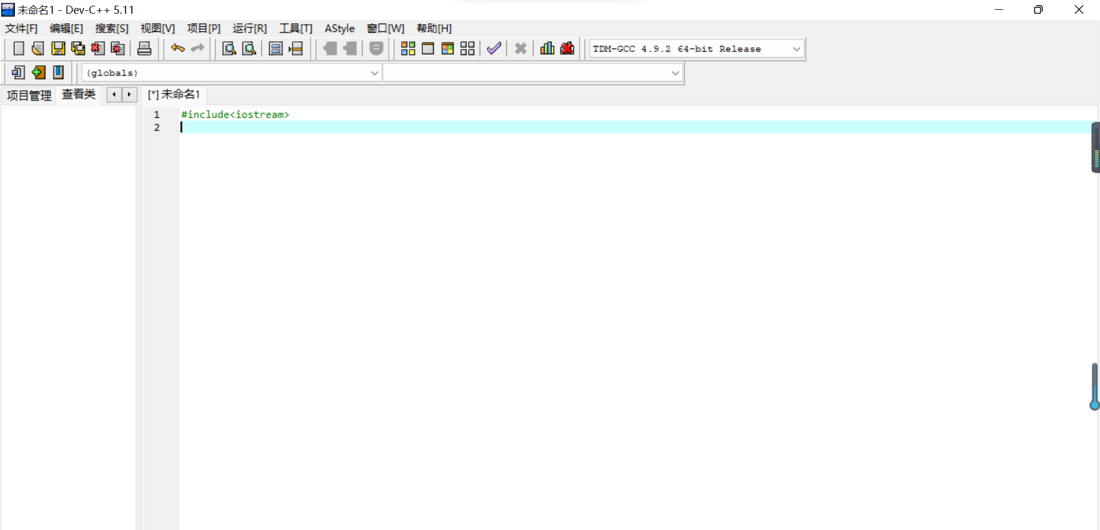
Task: Open the (globals) scope dropdown
Action: click(x=374, y=73)
